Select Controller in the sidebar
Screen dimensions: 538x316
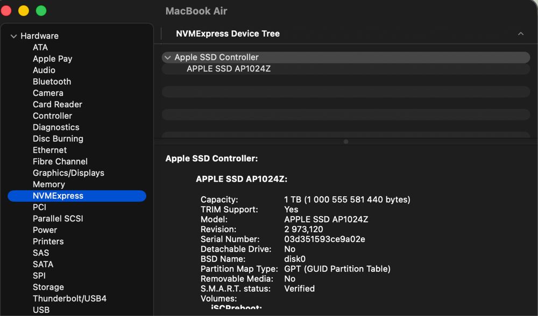pos(52,116)
